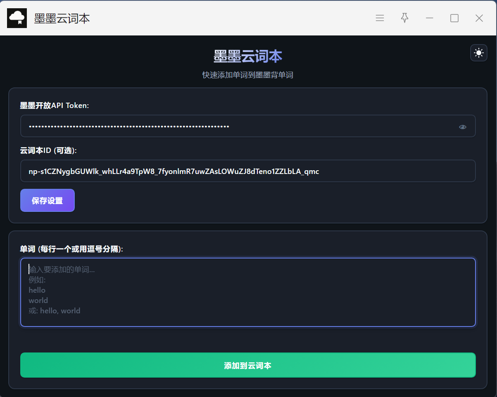The image size is (497, 397).
Task: Minimize the 墨墨云词本 window
Action: (x=430, y=18)
